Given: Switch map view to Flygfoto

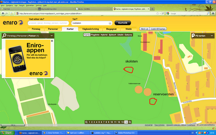Looking at the screenshot, I should 95,35.
